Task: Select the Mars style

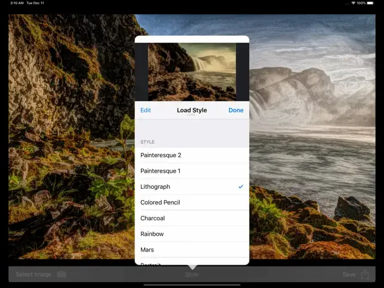Action: (x=192, y=250)
